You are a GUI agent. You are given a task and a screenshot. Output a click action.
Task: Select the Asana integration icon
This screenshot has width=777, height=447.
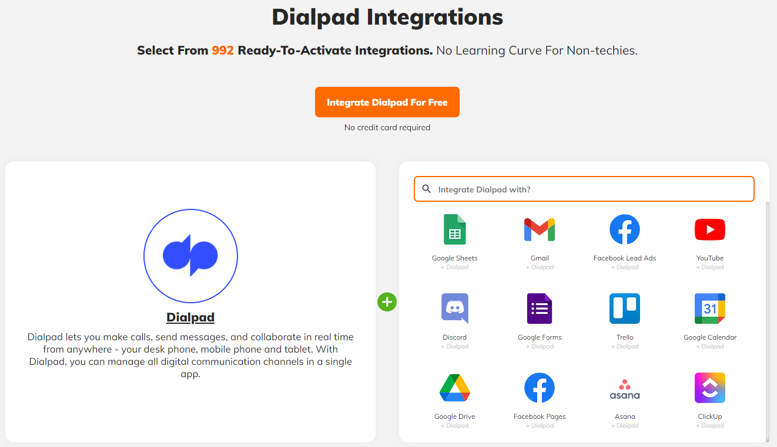tap(624, 387)
